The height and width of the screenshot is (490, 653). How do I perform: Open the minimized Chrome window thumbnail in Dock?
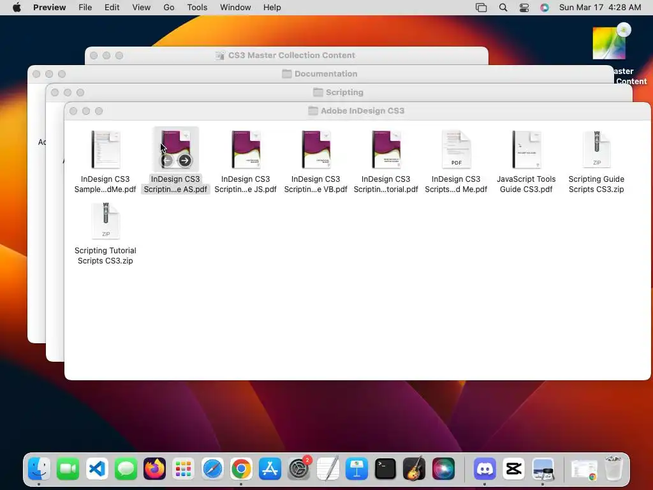[584, 470]
